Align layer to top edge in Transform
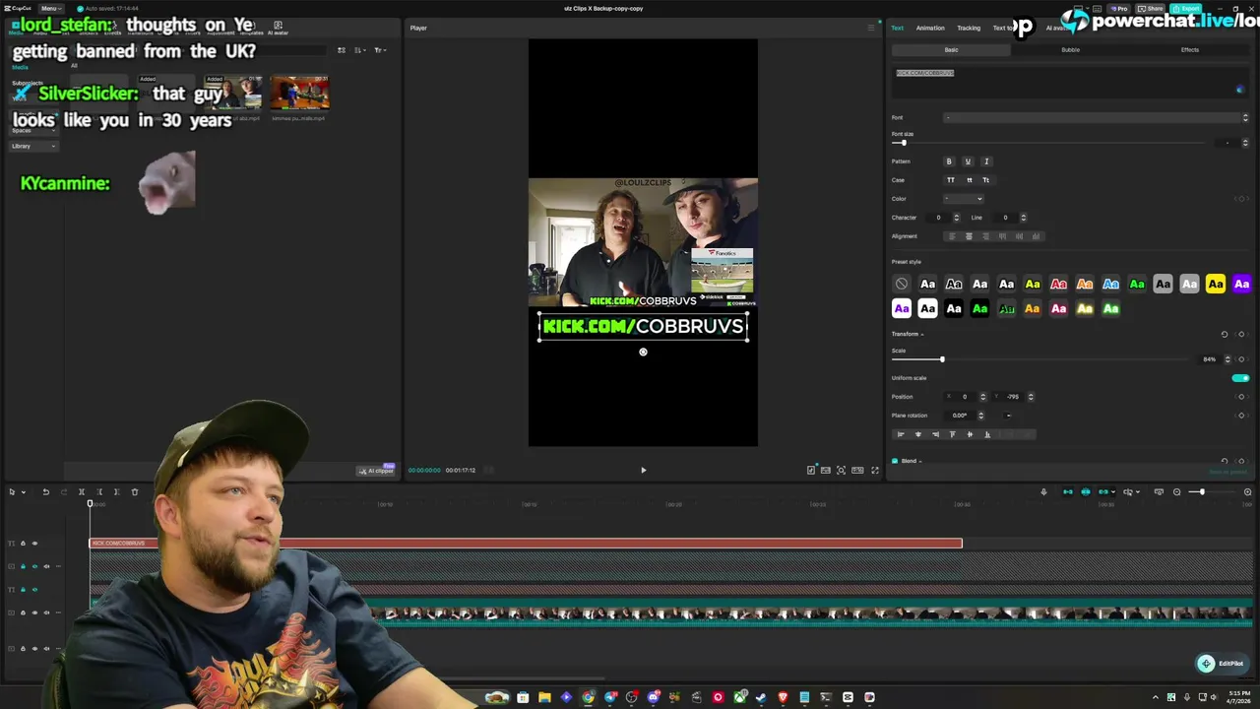The height and width of the screenshot is (709, 1260). (x=952, y=434)
